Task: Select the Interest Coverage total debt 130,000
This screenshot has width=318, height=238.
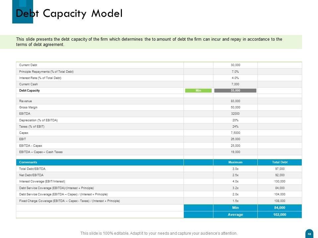Action: (280, 181)
